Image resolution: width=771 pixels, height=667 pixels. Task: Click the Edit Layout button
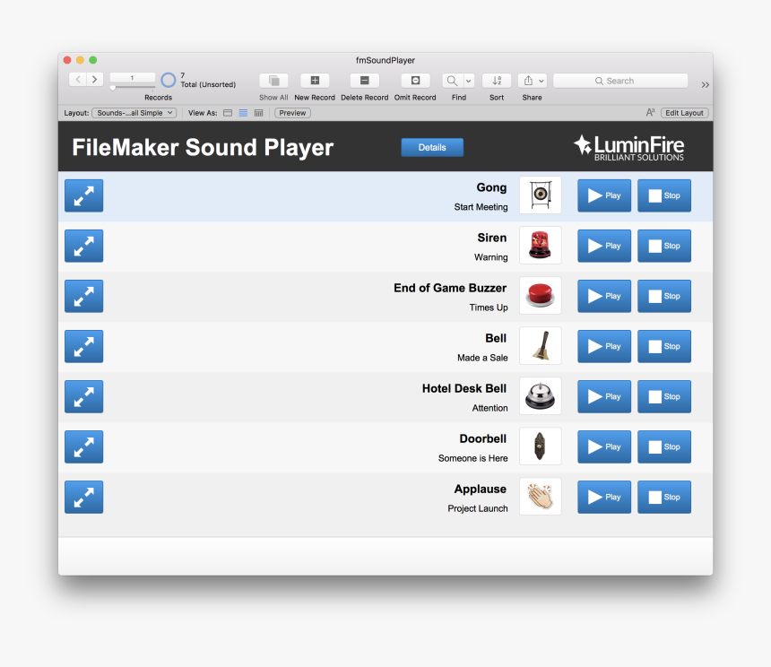pos(684,113)
